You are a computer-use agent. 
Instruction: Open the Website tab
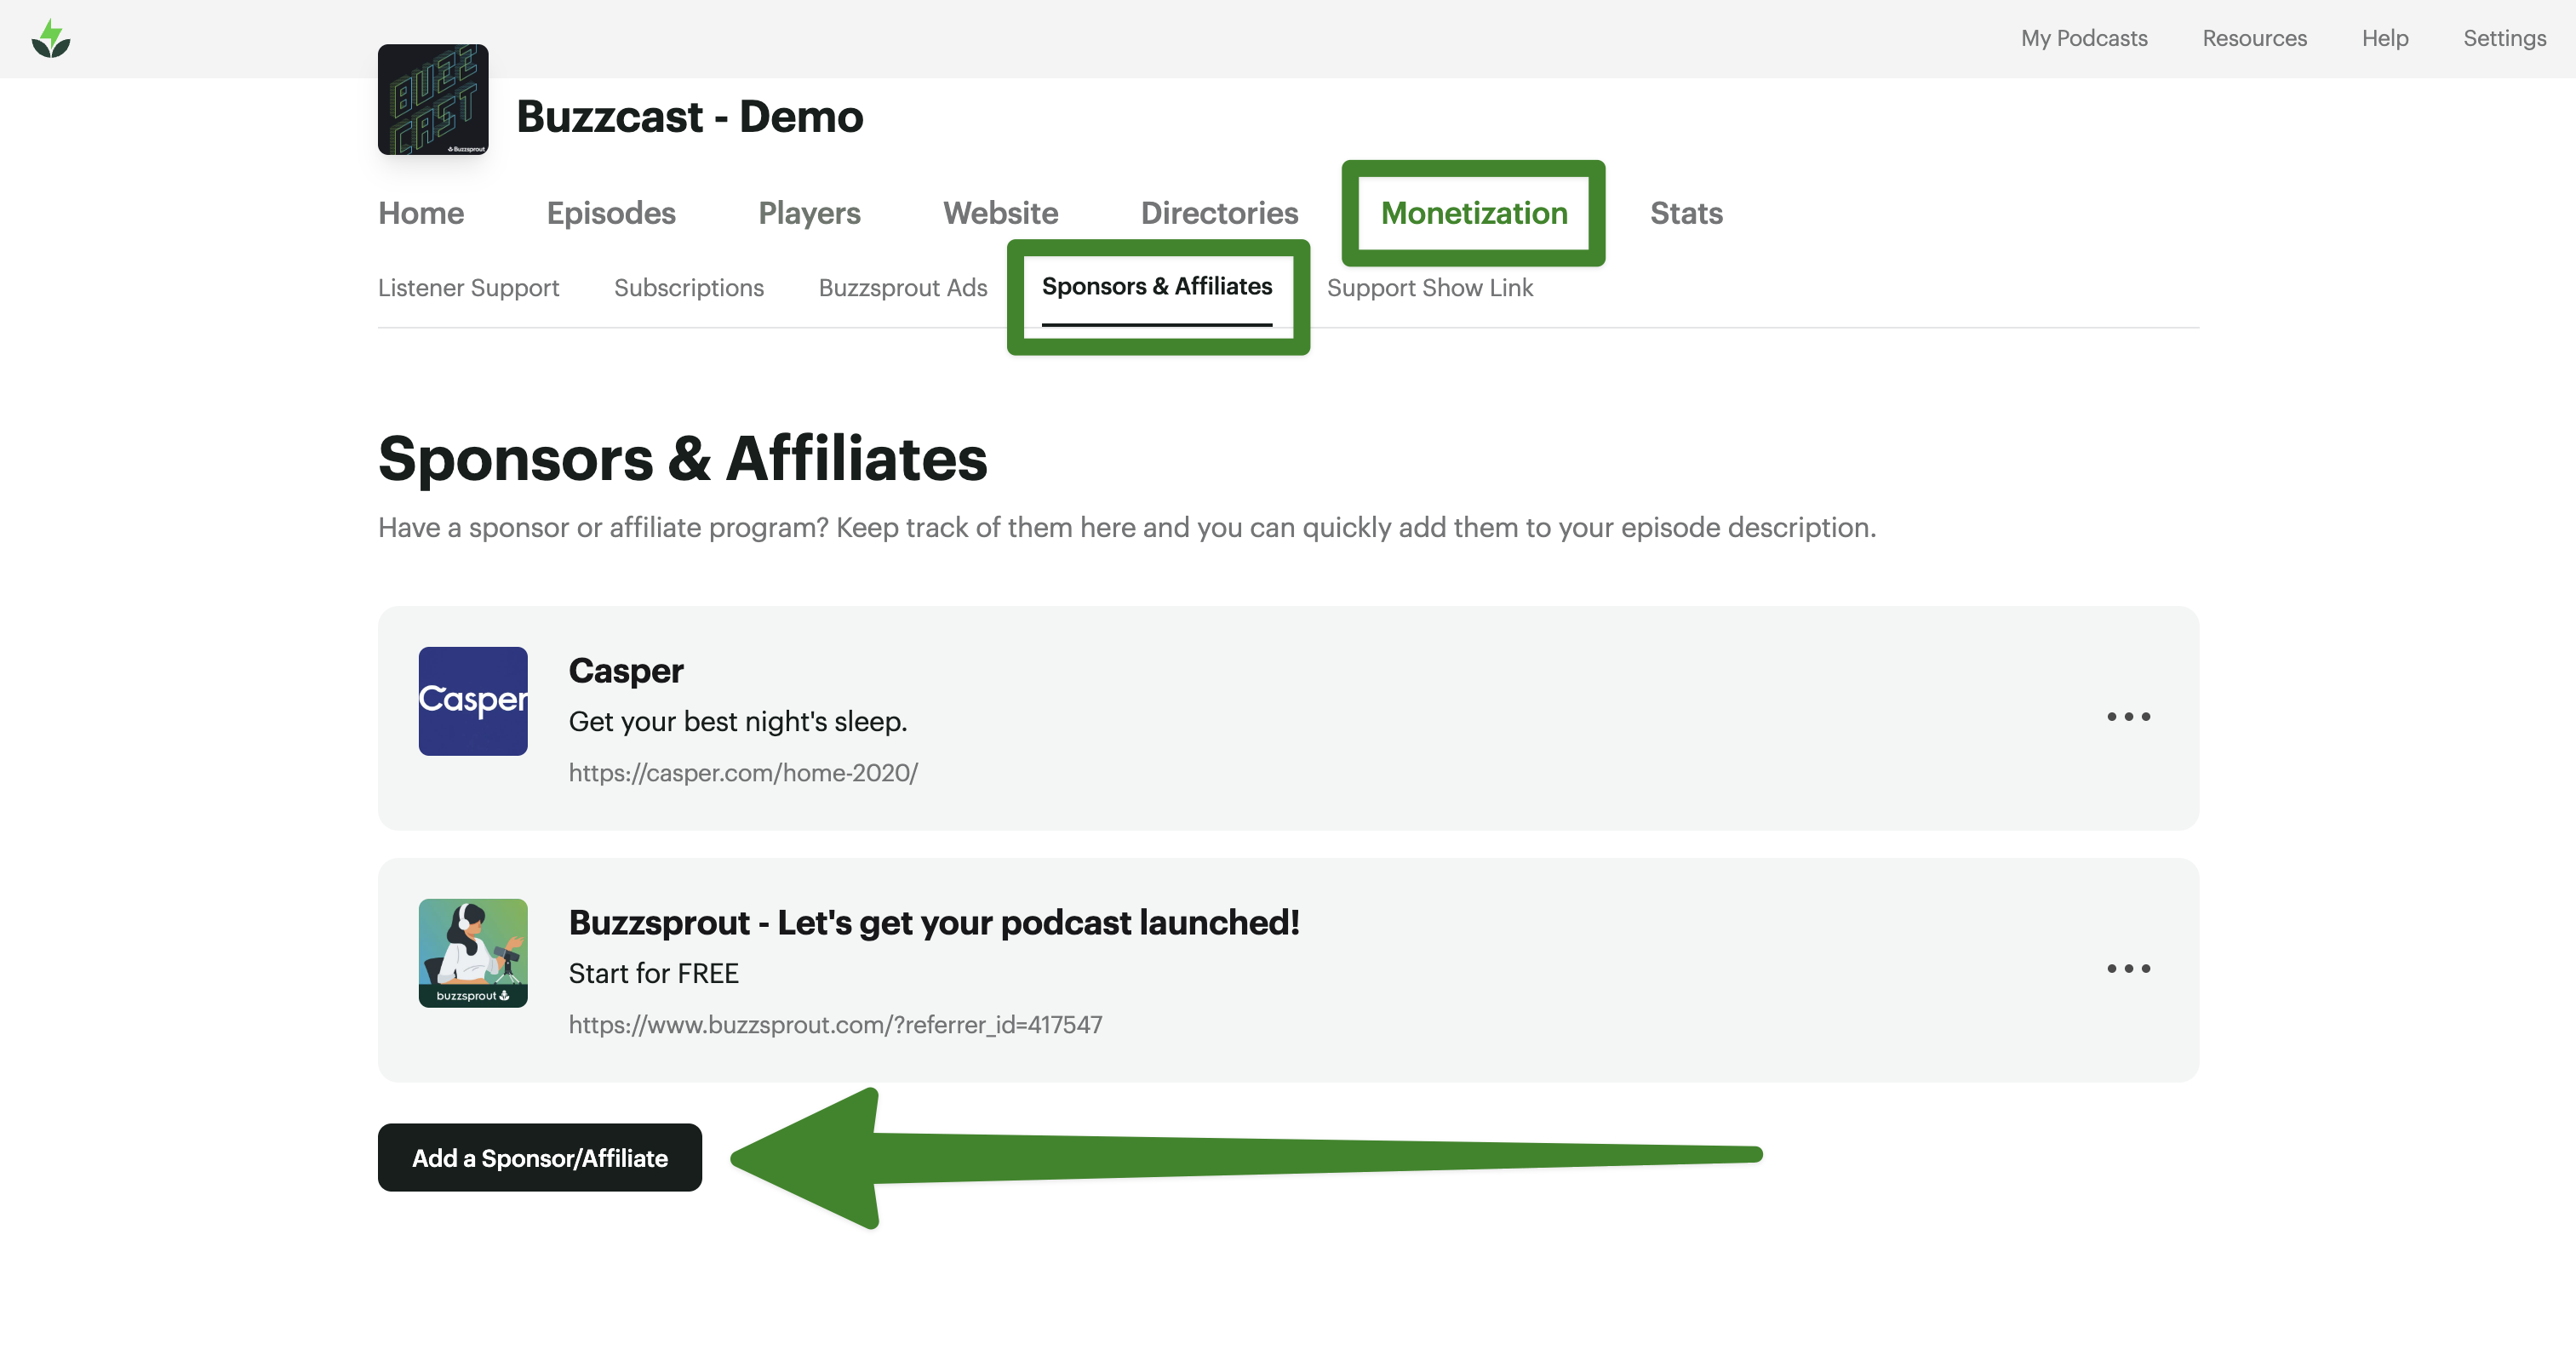1000,213
